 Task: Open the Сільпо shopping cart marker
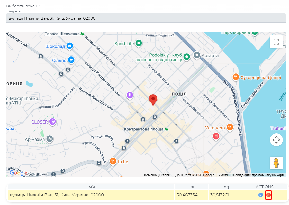tap(71, 60)
